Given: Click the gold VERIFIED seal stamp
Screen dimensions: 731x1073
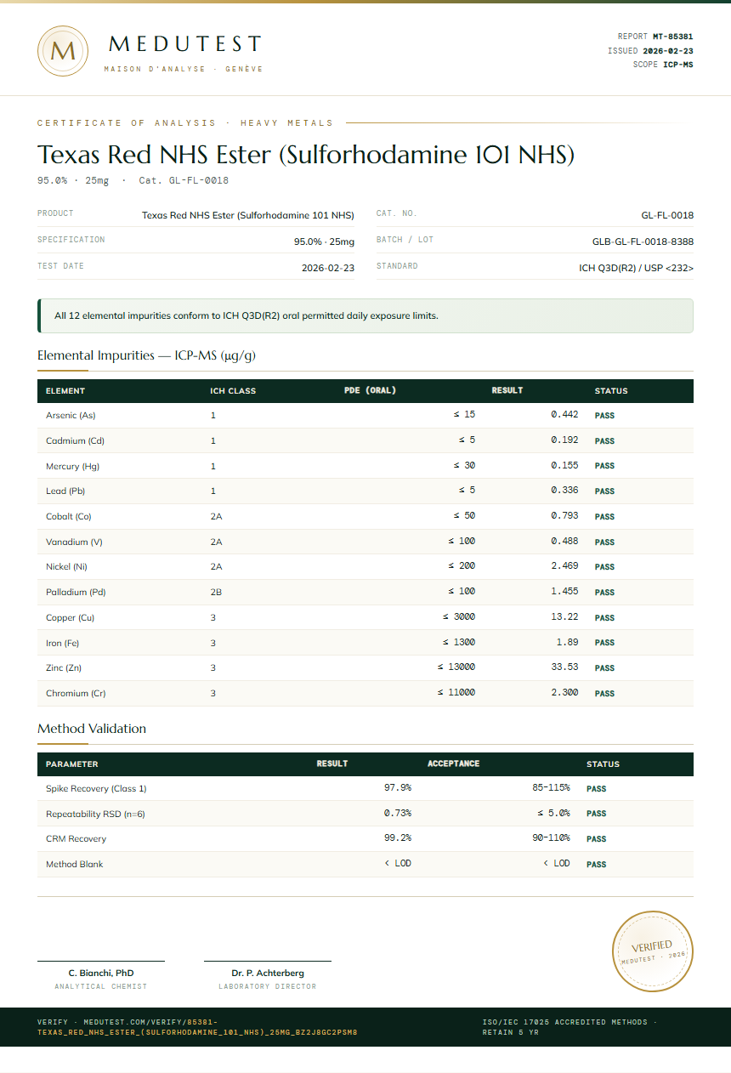Looking at the screenshot, I should tap(653, 951).
